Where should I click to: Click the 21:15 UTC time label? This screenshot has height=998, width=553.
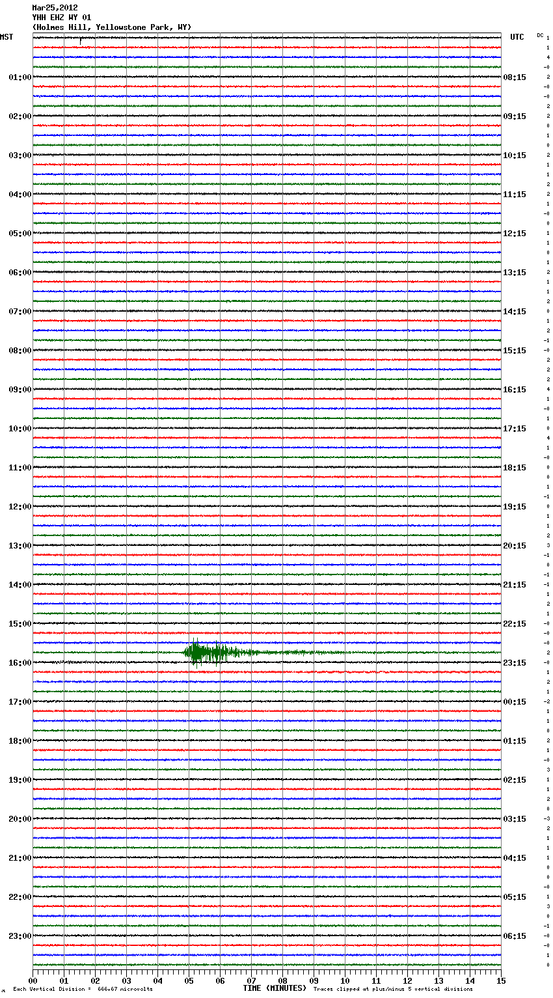click(x=515, y=585)
